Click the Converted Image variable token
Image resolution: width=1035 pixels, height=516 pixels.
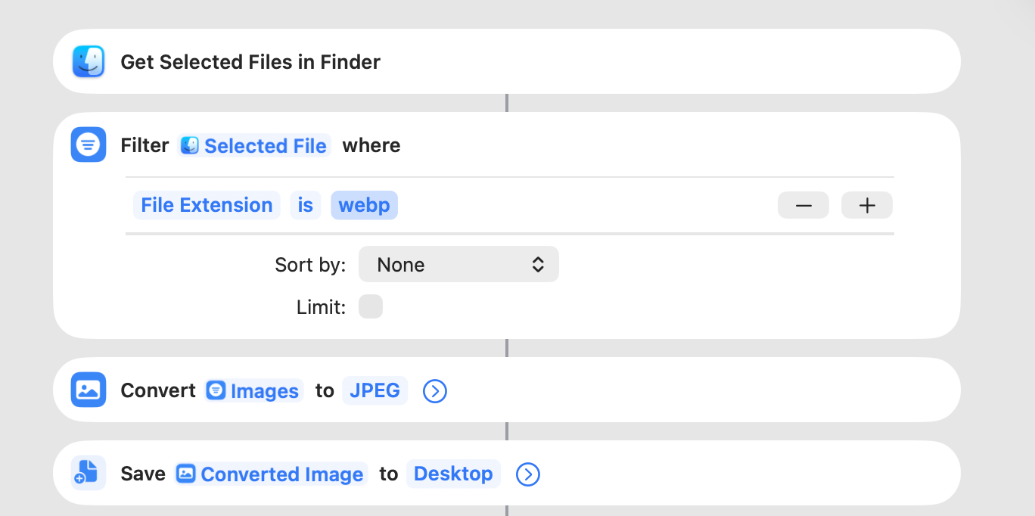[x=272, y=474]
